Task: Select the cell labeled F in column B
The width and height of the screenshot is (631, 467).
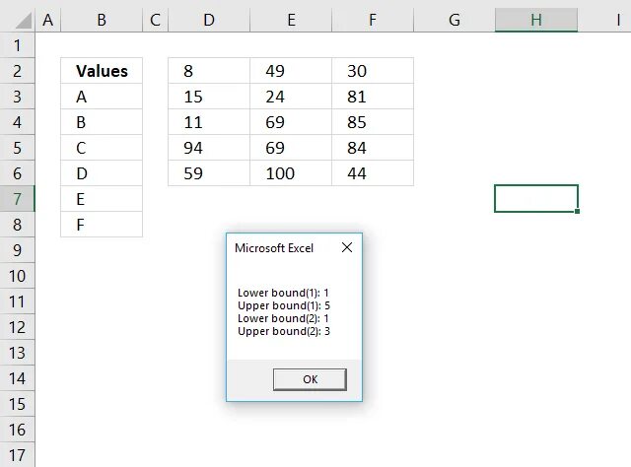Action: 102,225
